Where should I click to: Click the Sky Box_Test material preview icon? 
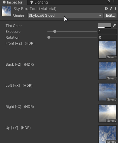coord(6,11)
